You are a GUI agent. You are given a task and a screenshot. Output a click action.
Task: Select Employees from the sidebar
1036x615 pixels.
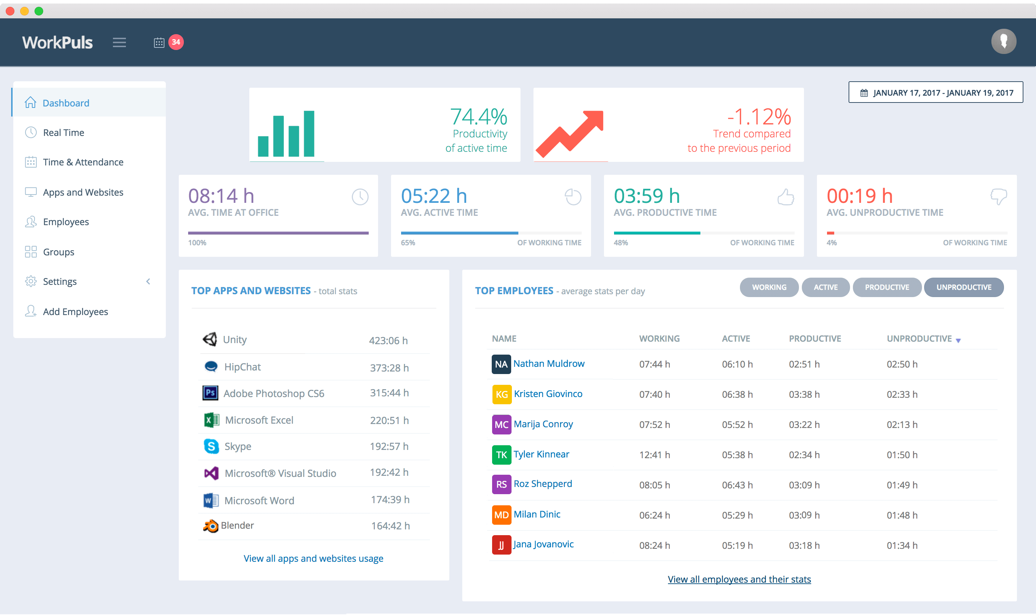click(65, 222)
